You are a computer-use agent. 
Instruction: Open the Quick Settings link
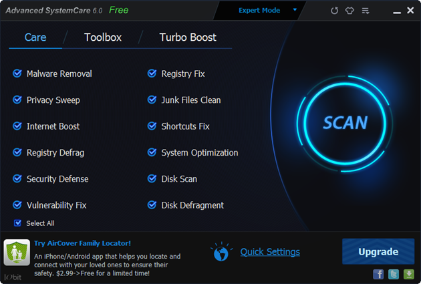coord(270,252)
